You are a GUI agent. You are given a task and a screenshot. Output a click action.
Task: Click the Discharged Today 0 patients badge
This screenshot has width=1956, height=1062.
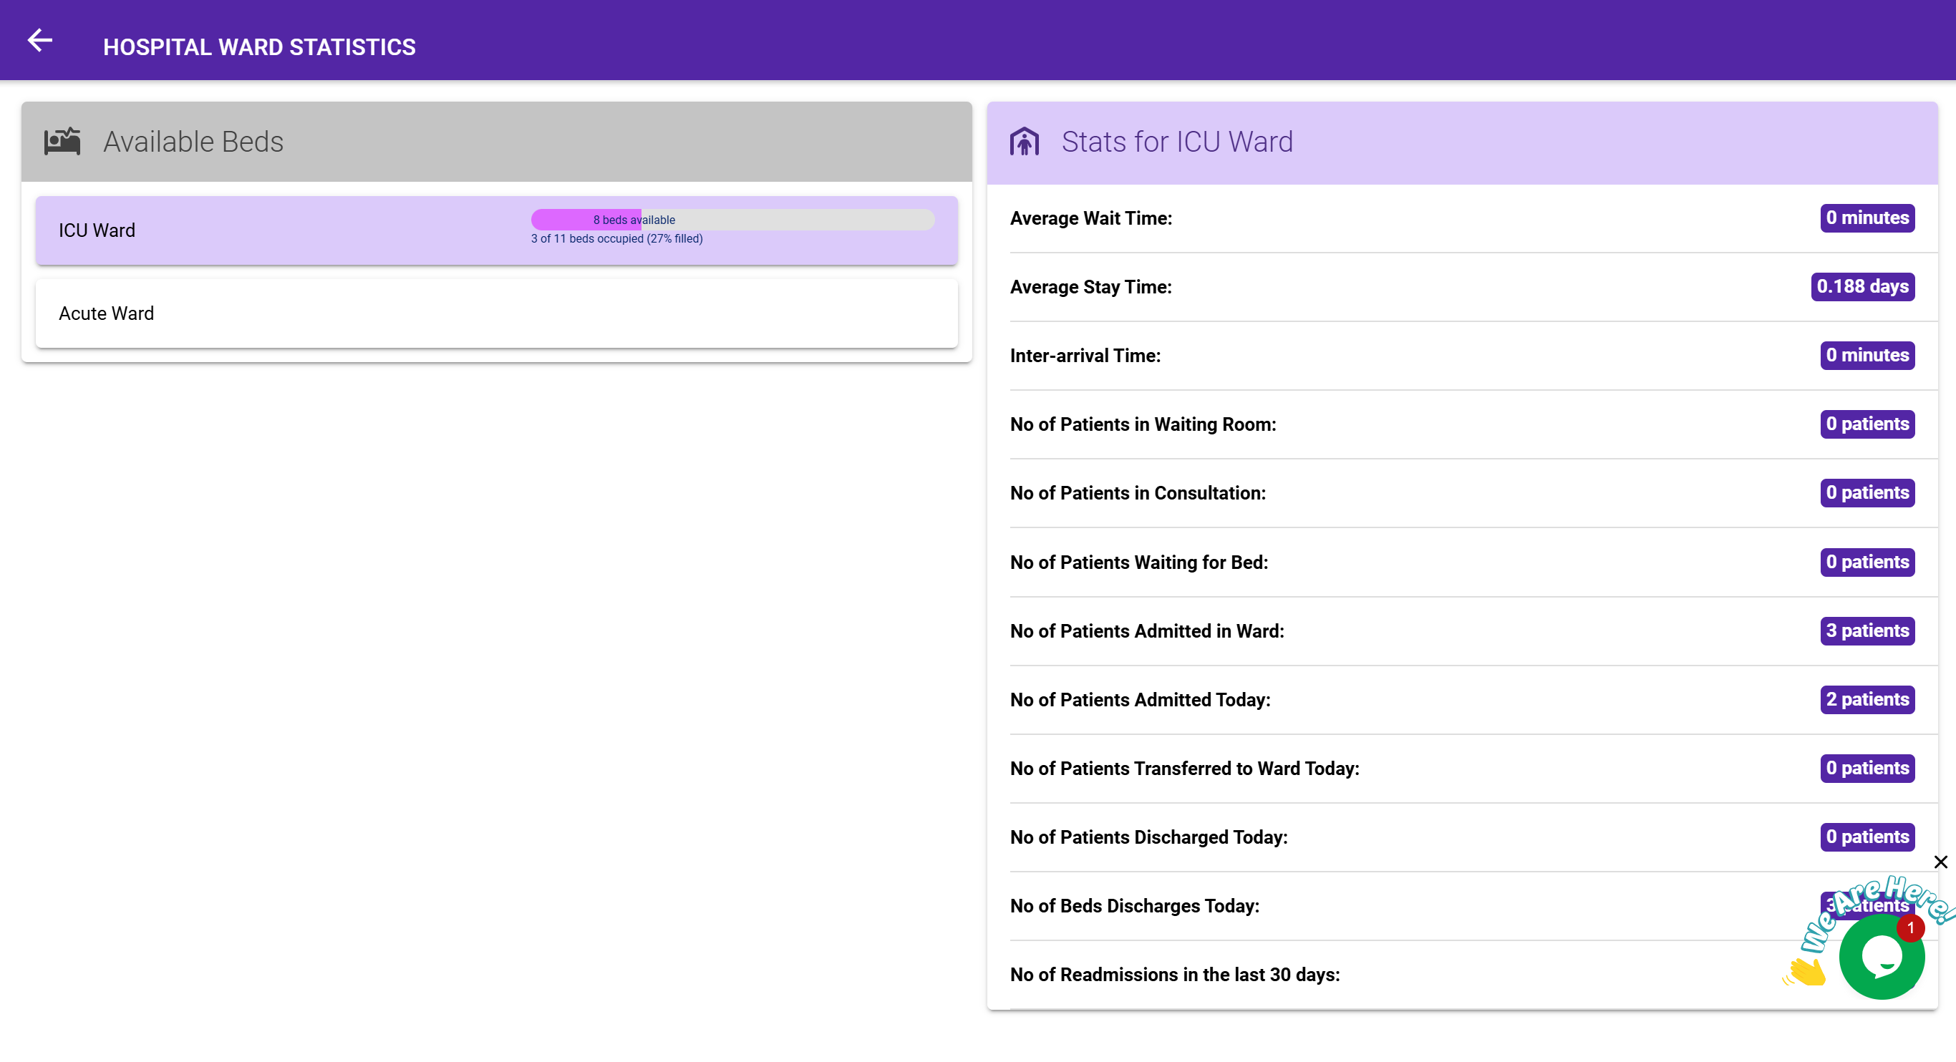(1867, 837)
